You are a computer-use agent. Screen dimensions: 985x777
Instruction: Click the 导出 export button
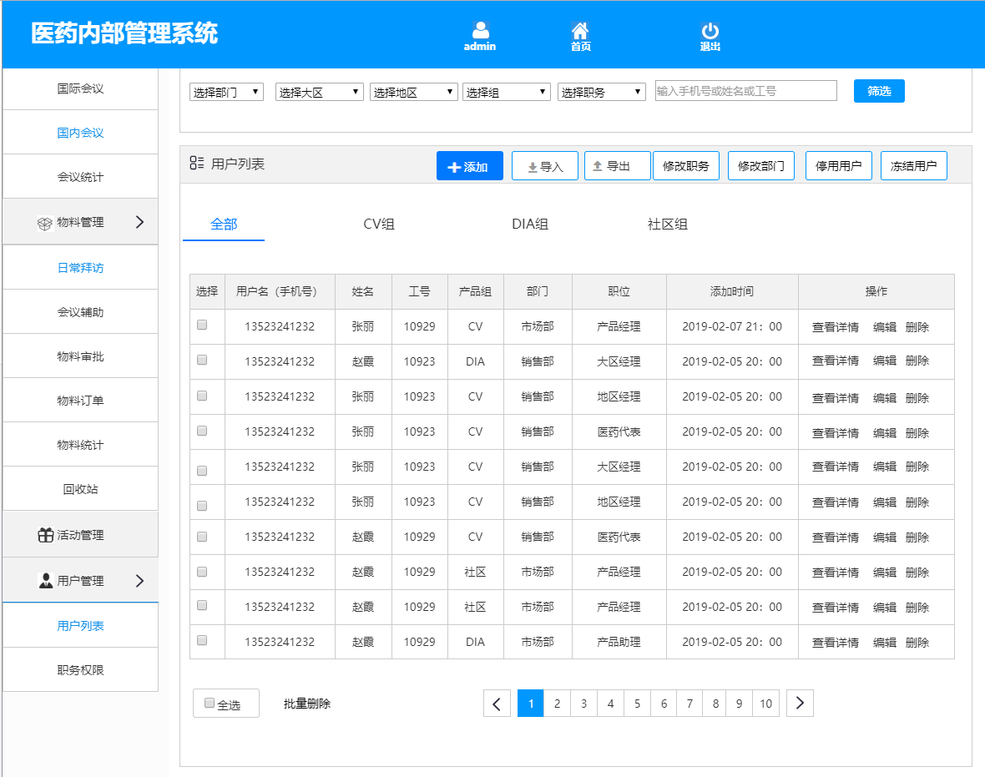[617, 165]
